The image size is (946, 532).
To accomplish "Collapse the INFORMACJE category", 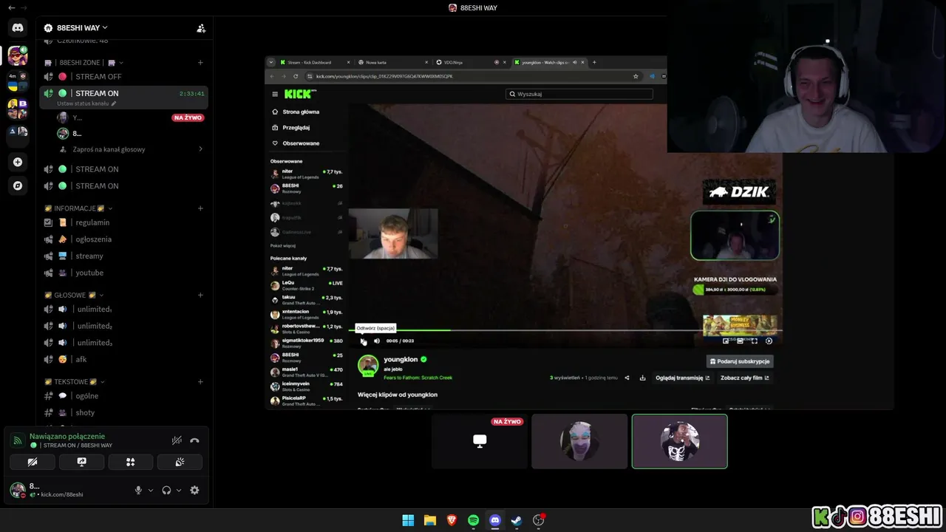I will (111, 208).
